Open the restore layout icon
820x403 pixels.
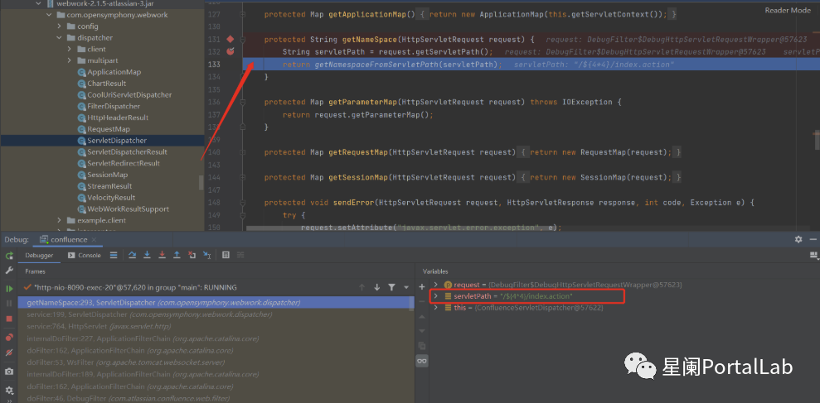[x=813, y=255]
